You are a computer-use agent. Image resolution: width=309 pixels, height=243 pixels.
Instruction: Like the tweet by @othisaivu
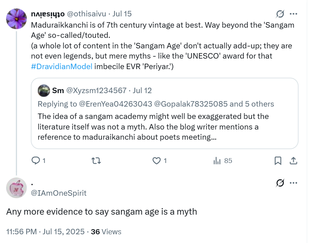point(156,160)
